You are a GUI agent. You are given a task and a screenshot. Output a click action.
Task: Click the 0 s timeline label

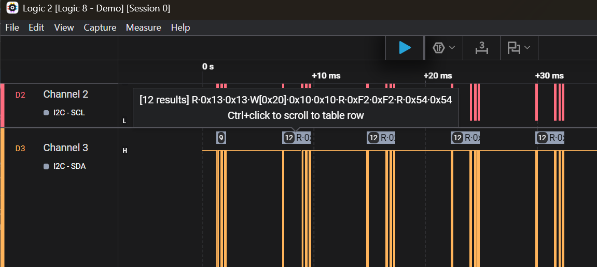[208, 66]
